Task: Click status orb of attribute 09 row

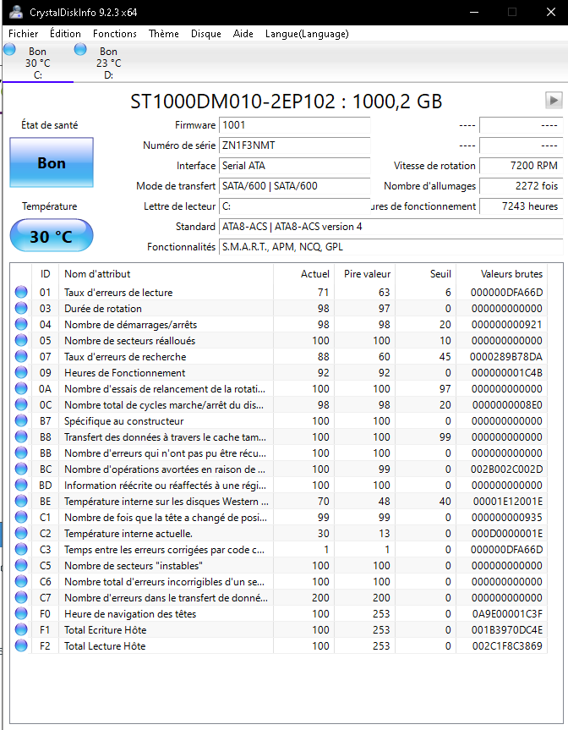Action: 21,372
